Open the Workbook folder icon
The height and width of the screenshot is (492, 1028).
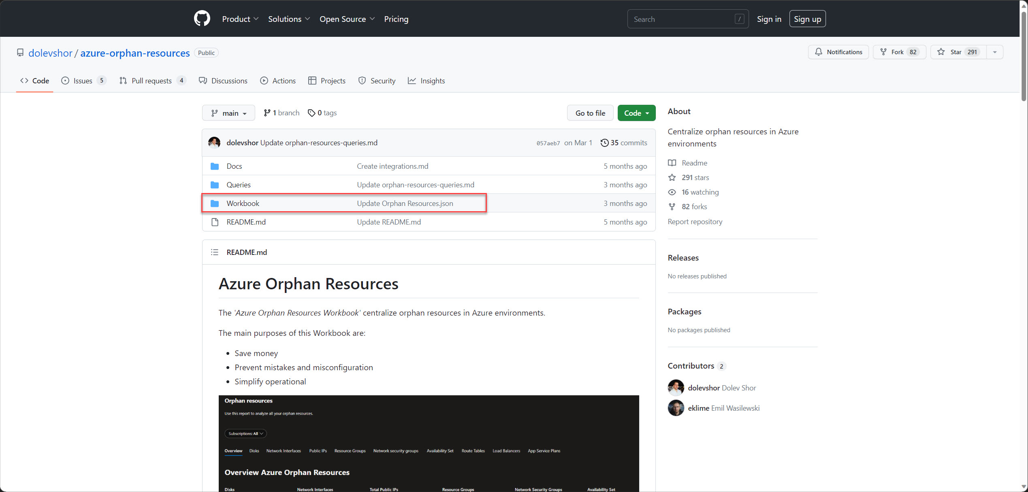click(215, 203)
